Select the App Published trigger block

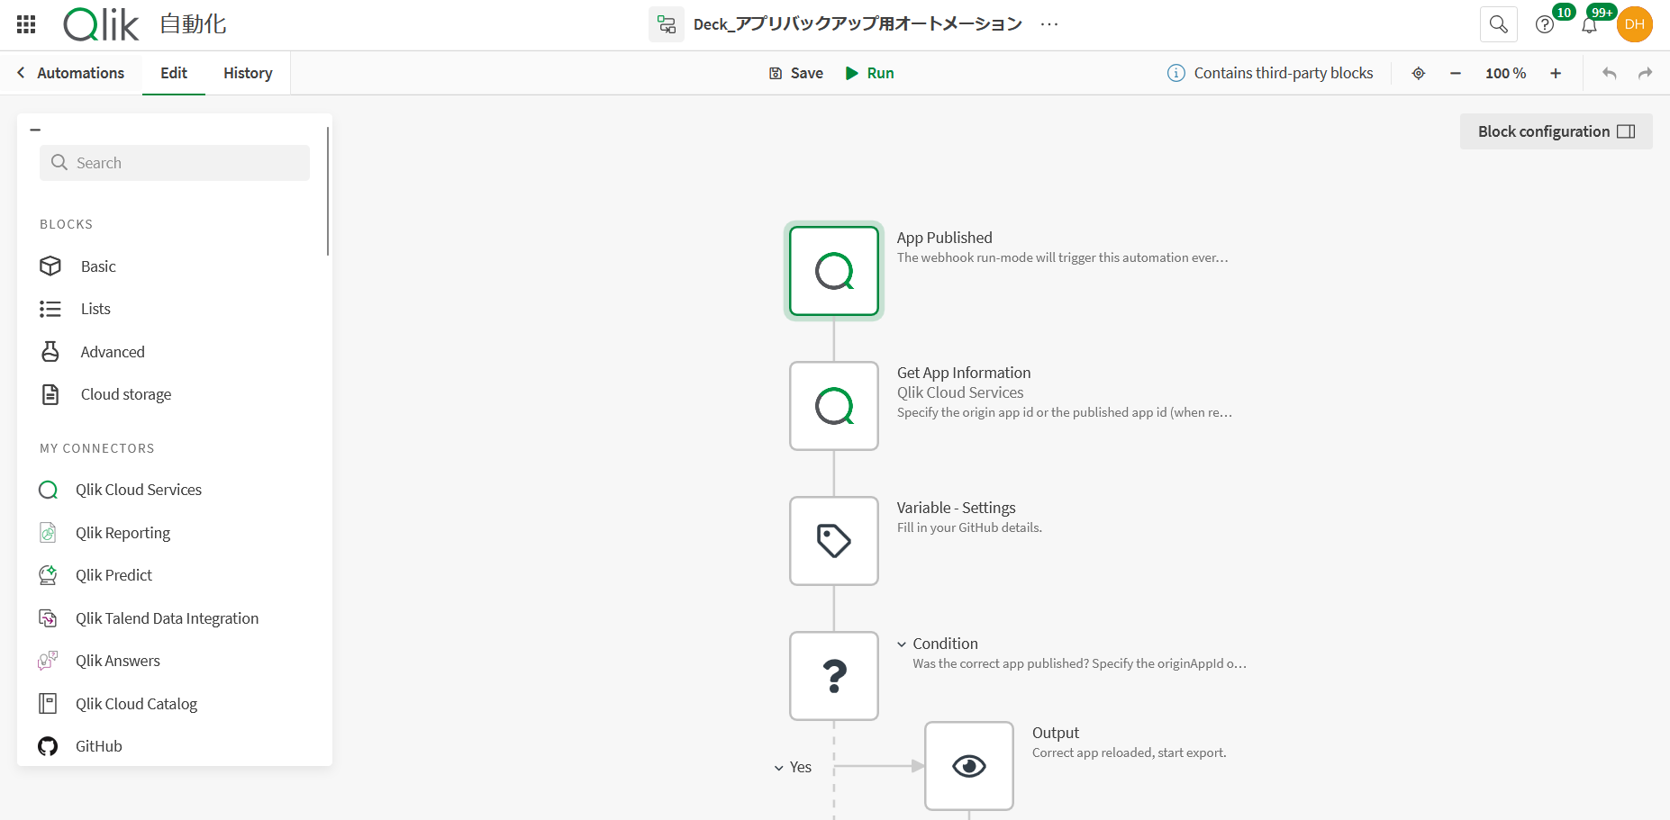click(x=834, y=271)
